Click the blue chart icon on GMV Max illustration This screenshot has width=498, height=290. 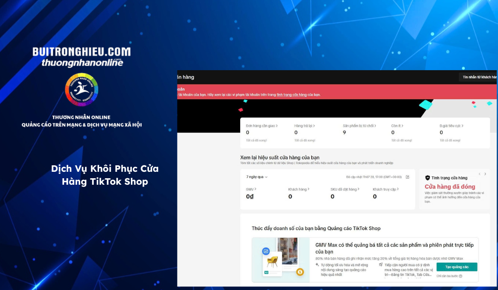coord(266,251)
